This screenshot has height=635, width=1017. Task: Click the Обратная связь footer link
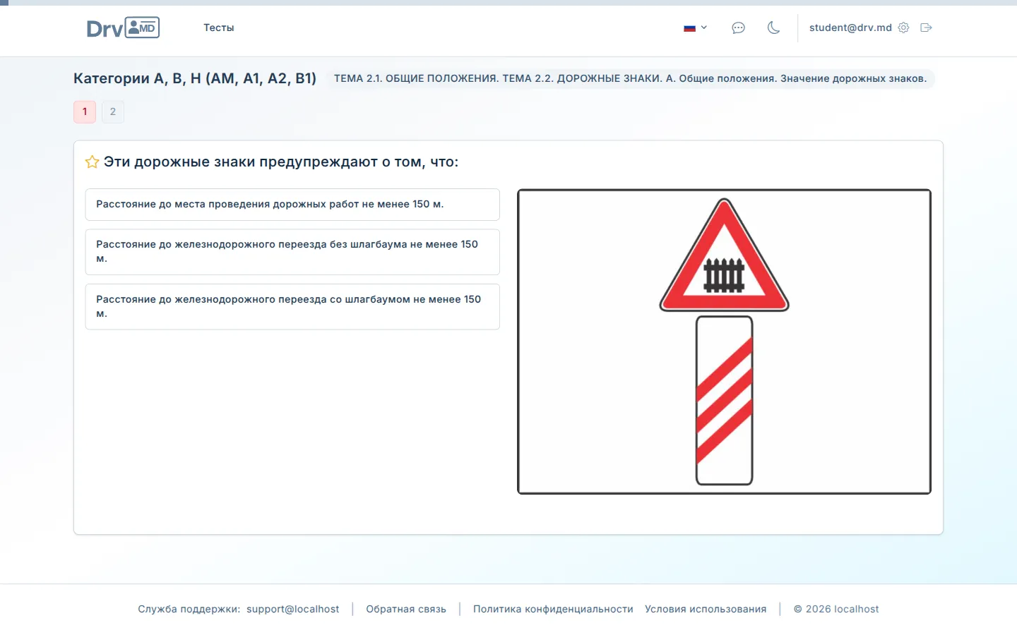(405, 609)
